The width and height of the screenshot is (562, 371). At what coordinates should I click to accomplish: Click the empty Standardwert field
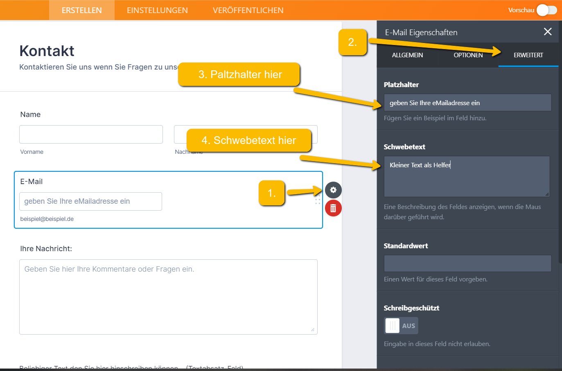(467, 263)
